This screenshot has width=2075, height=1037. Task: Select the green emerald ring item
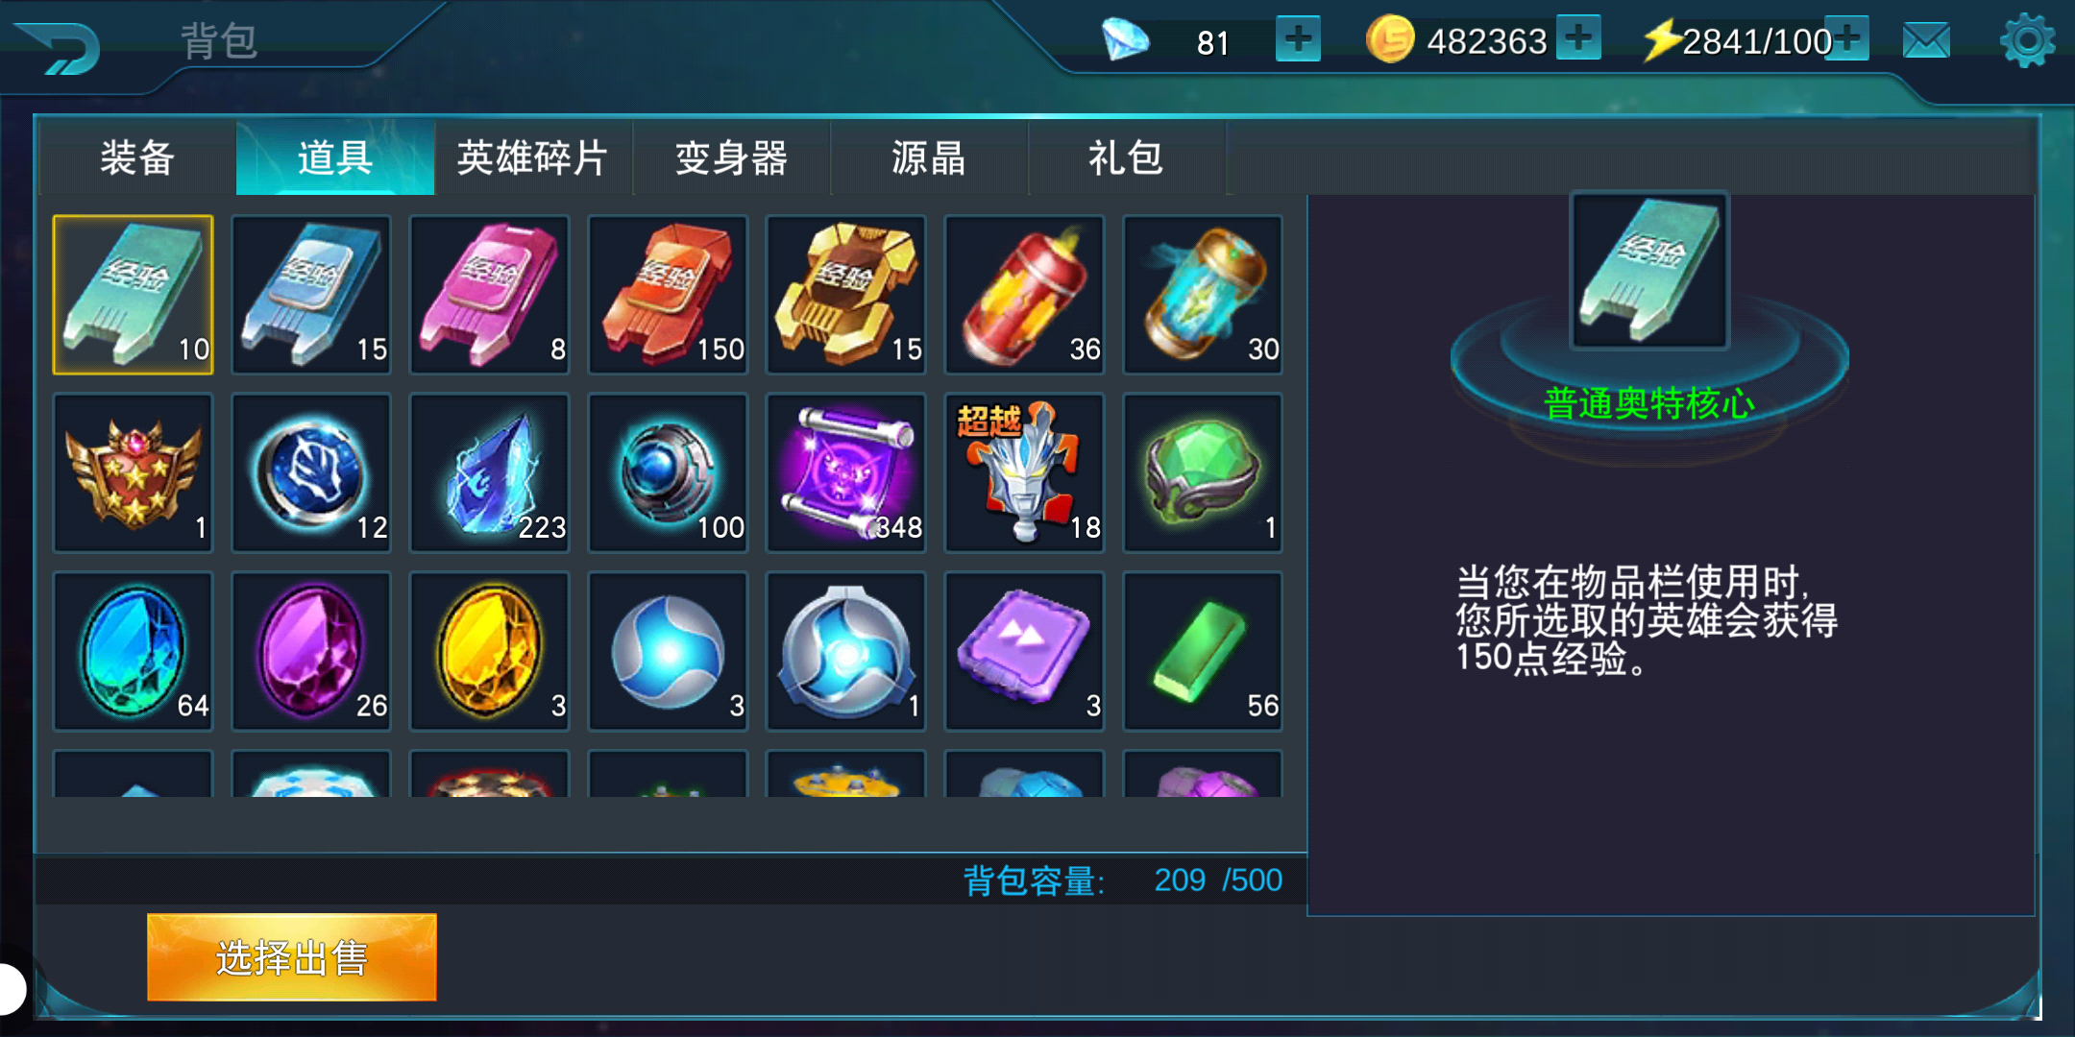pos(1203,473)
